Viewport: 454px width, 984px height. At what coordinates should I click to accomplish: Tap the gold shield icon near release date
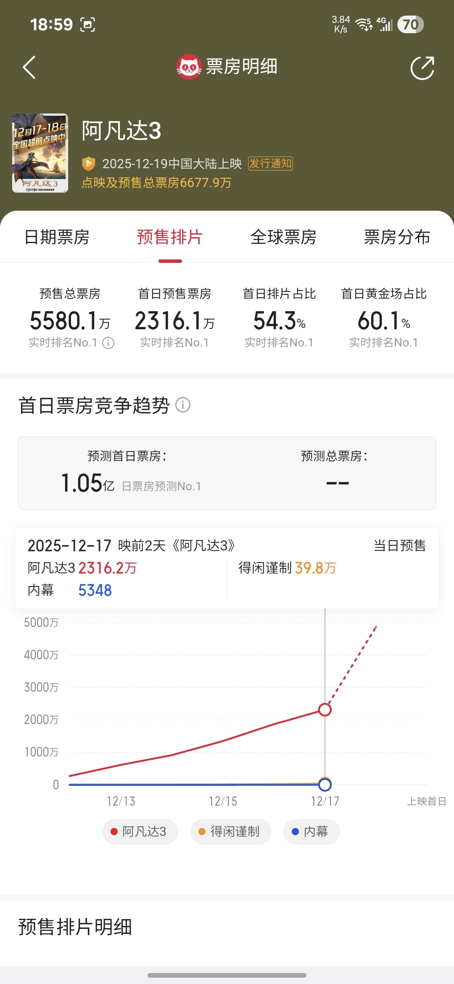[x=88, y=164]
